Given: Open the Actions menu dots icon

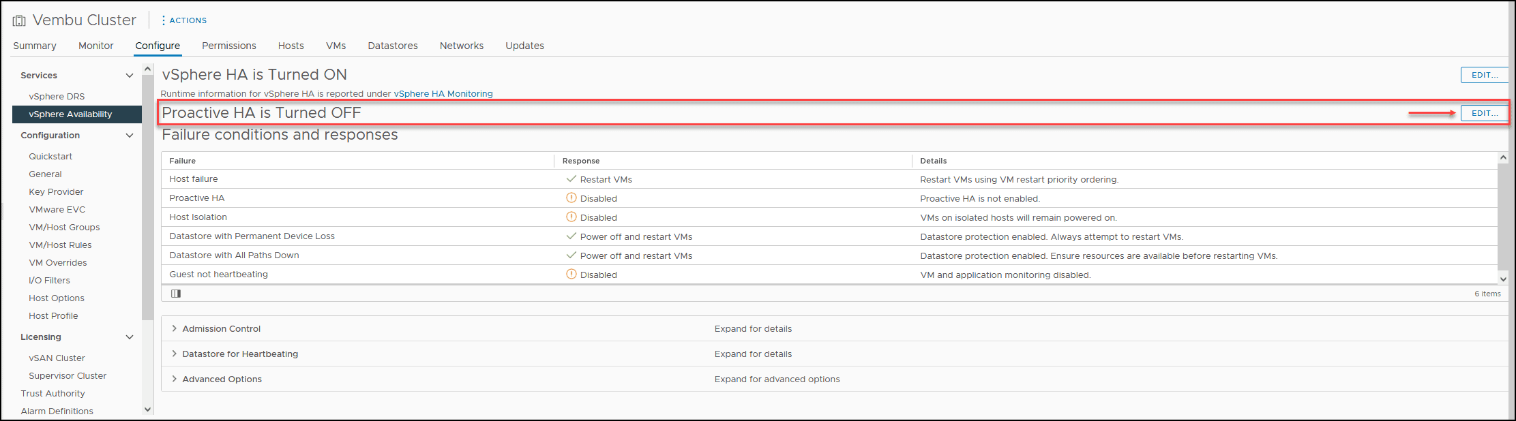Looking at the screenshot, I should coord(164,20).
